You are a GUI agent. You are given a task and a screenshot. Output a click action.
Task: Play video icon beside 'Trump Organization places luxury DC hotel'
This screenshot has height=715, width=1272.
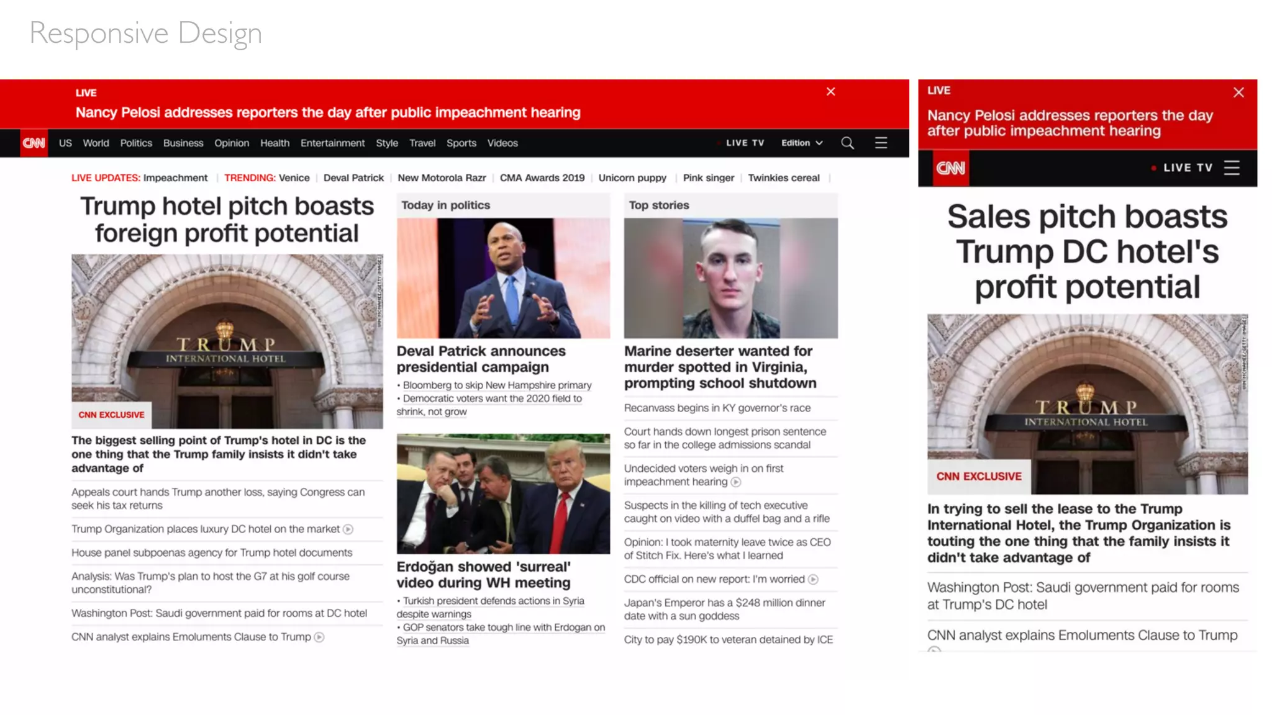(348, 529)
